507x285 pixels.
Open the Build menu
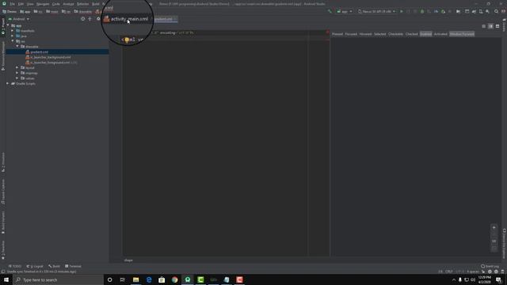tap(96, 4)
